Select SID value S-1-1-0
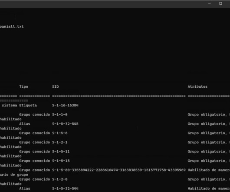Viewport: 230px width, 192px height. pyautogui.click(x=60, y=115)
